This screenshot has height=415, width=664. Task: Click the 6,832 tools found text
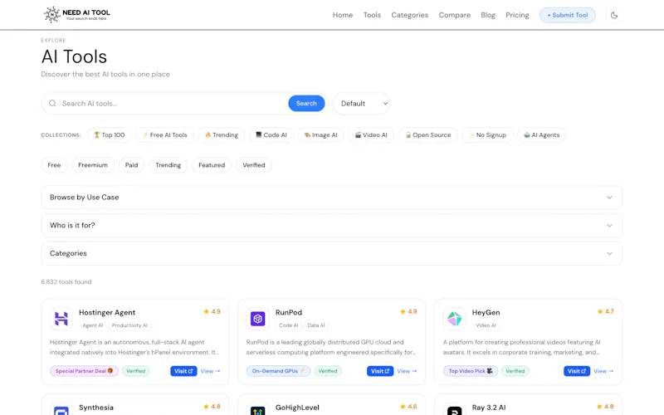(x=66, y=281)
